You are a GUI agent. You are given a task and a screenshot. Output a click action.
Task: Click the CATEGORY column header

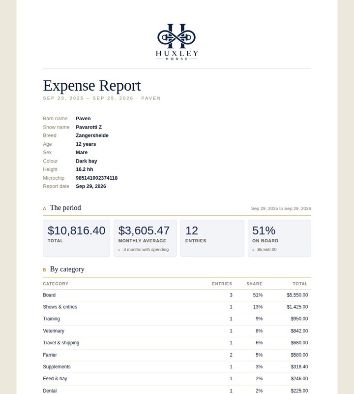click(56, 284)
